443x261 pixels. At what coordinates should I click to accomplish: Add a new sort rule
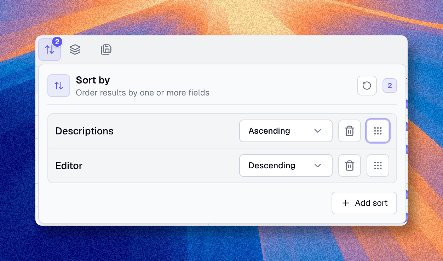(x=364, y=203)
